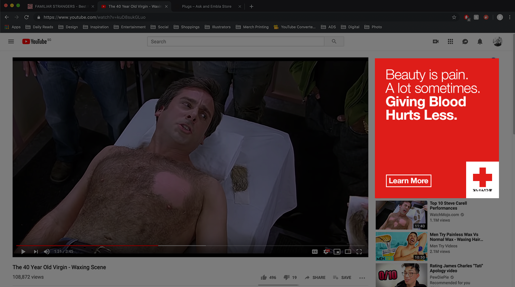Screen dimensions: 515x287
Task: Click the page vertical scrollbar
Action: click(x=513, y=84)
